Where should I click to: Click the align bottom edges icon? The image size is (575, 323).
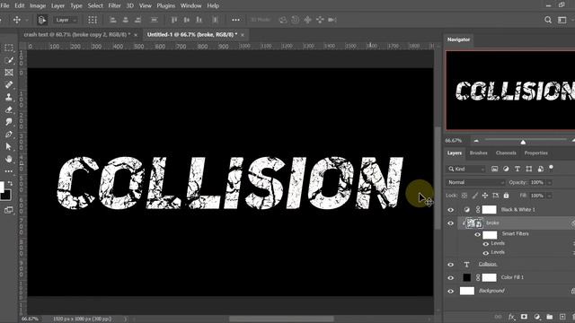(199, 20)
